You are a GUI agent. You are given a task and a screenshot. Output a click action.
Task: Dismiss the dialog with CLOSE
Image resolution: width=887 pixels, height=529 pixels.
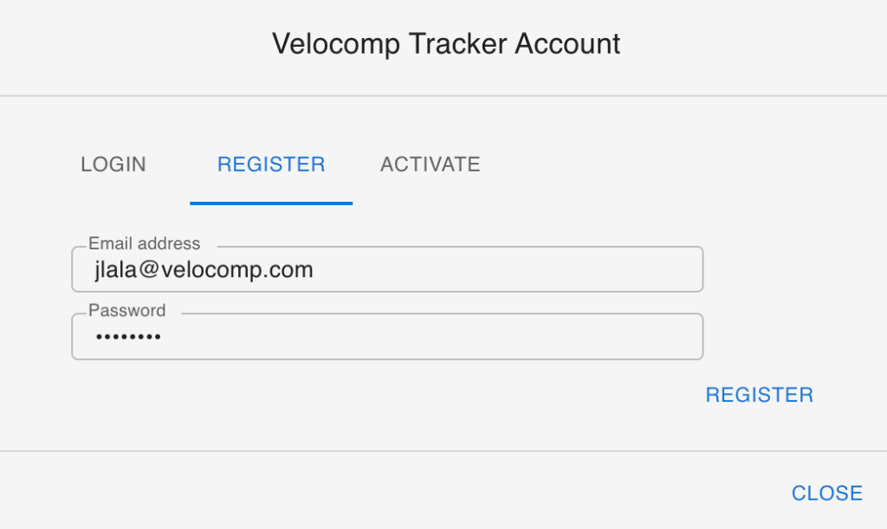pos(826,494)
